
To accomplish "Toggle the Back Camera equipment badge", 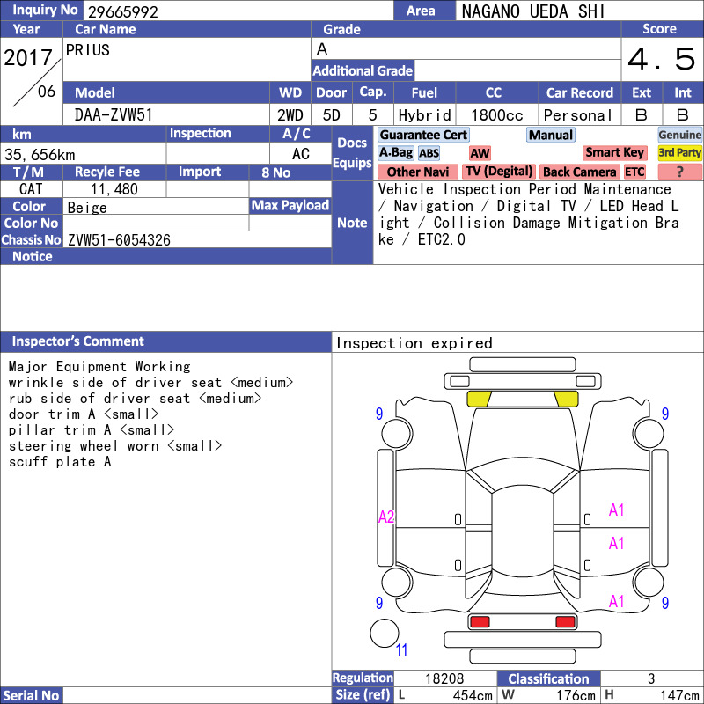I will 579,172.
